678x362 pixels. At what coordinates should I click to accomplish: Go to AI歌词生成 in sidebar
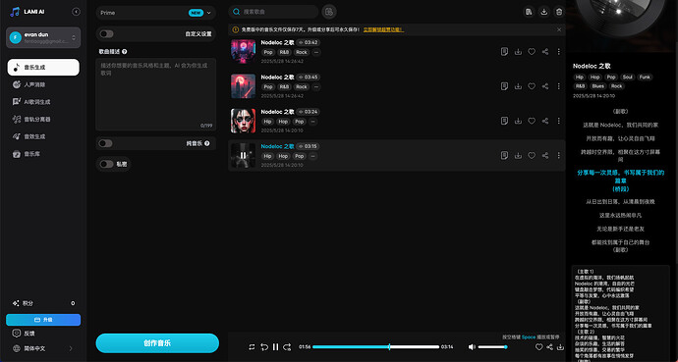coord(43,102)
